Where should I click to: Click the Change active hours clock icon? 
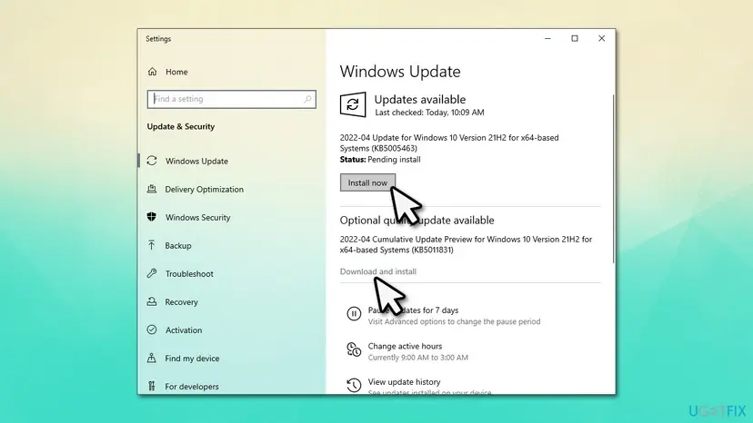[x=354, y=349]
